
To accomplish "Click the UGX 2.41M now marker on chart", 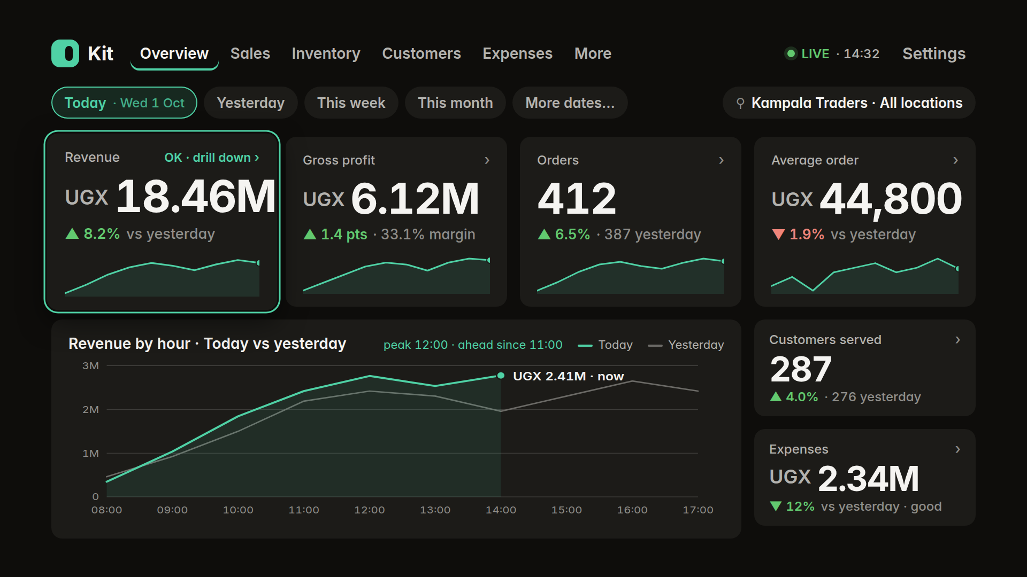I will tap(501, 376).
